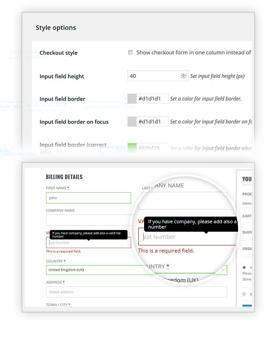Pick the green correct info border swatch

pos(132,148)
